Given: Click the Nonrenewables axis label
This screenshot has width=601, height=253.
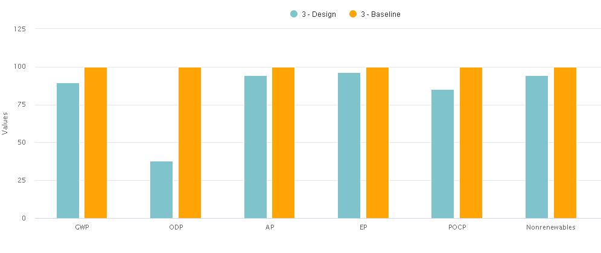Looking at the screenshot, I should (550, 228).
